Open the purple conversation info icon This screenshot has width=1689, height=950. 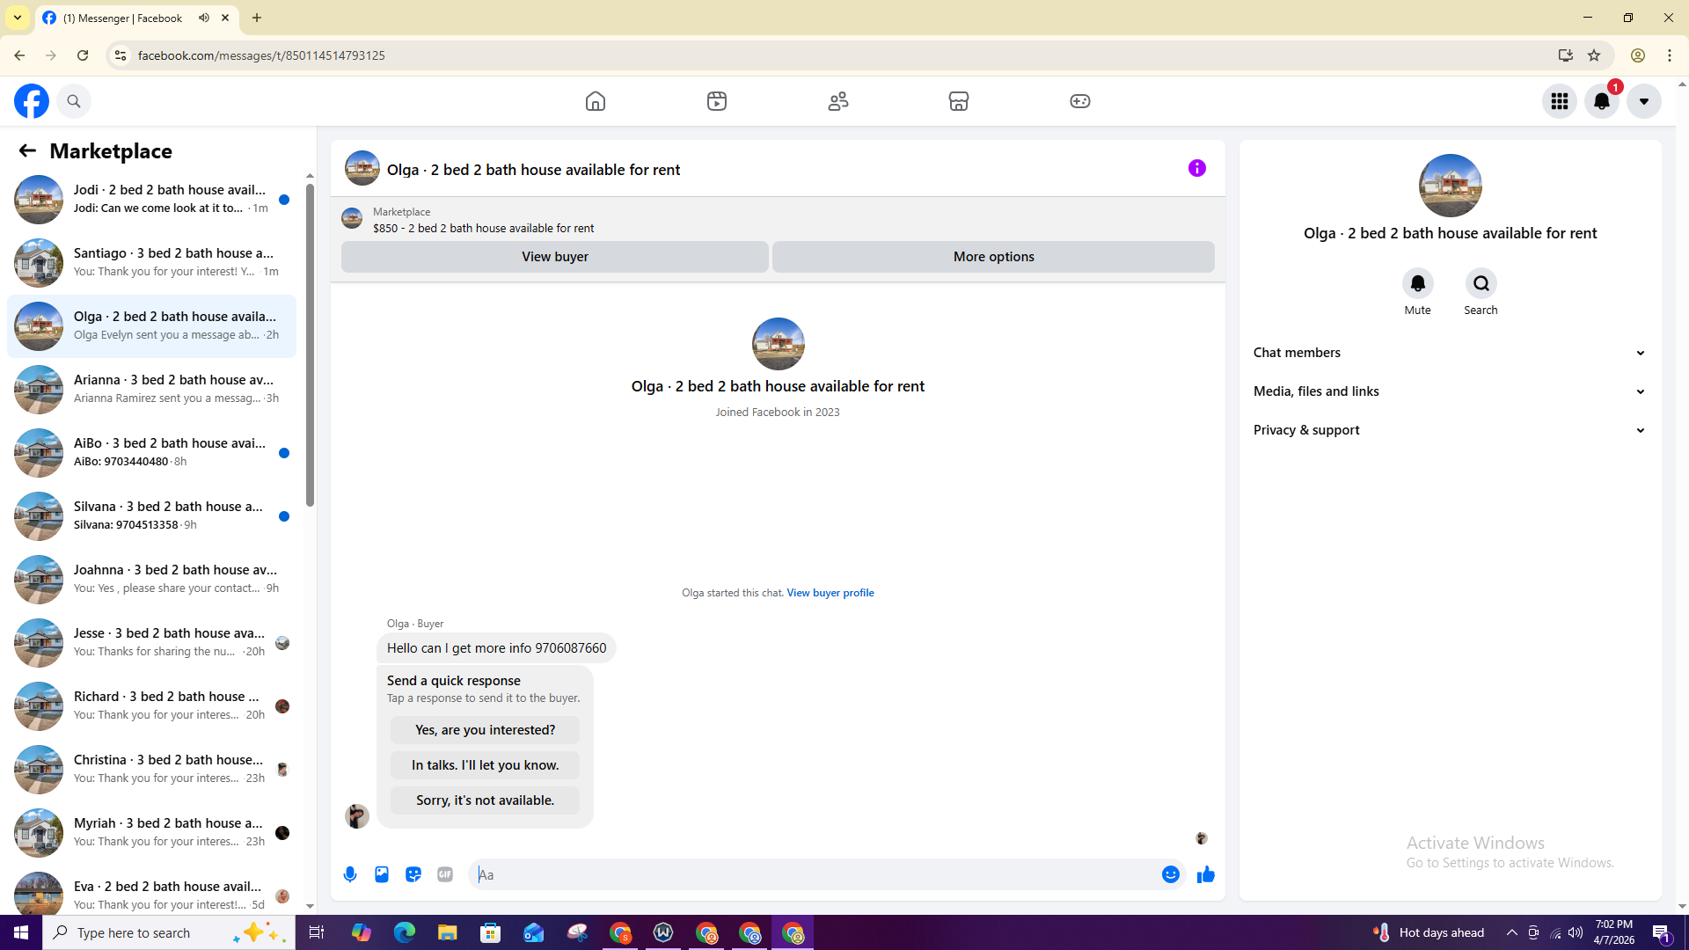pos(1196,168)
